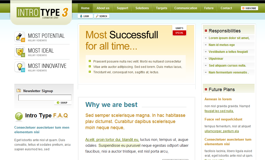Click the Aenean in lorem heading
The height and width of the screenshot is (160, 265).
pos(218,99)
